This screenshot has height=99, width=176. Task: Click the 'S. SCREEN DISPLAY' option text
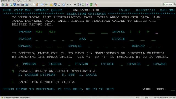37,75
